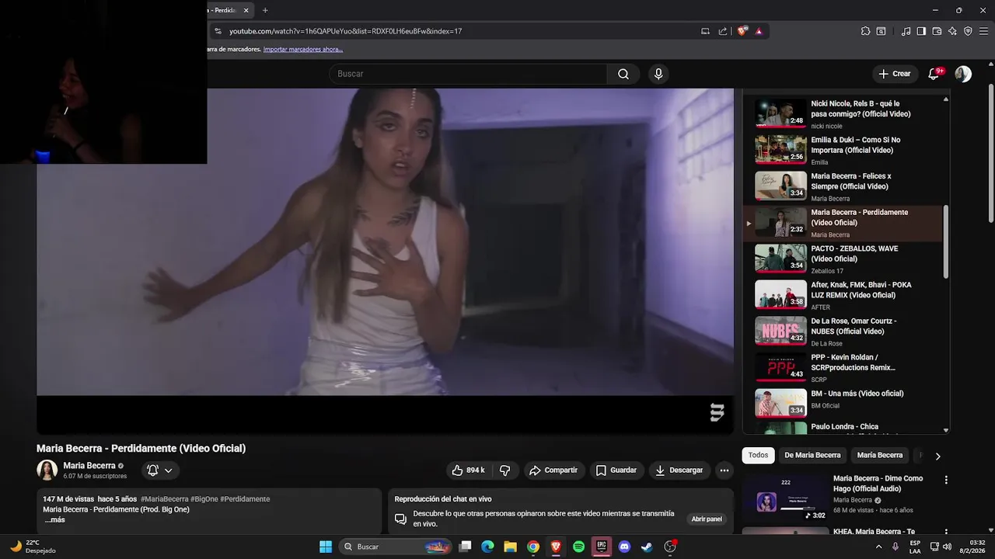Expand description with ...más
This screenshot has width=995, height=559.
coord(54,519)
